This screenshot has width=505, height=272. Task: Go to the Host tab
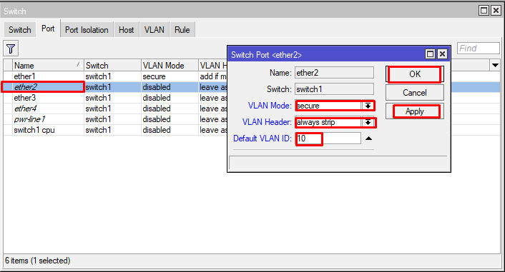pyautogui.click(x=126, y=30)
